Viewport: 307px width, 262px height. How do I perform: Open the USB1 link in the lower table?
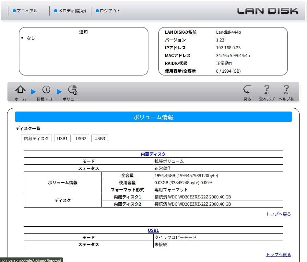pos(153,230)
